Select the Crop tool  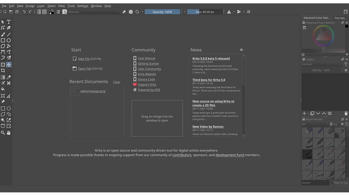point(3,71)
